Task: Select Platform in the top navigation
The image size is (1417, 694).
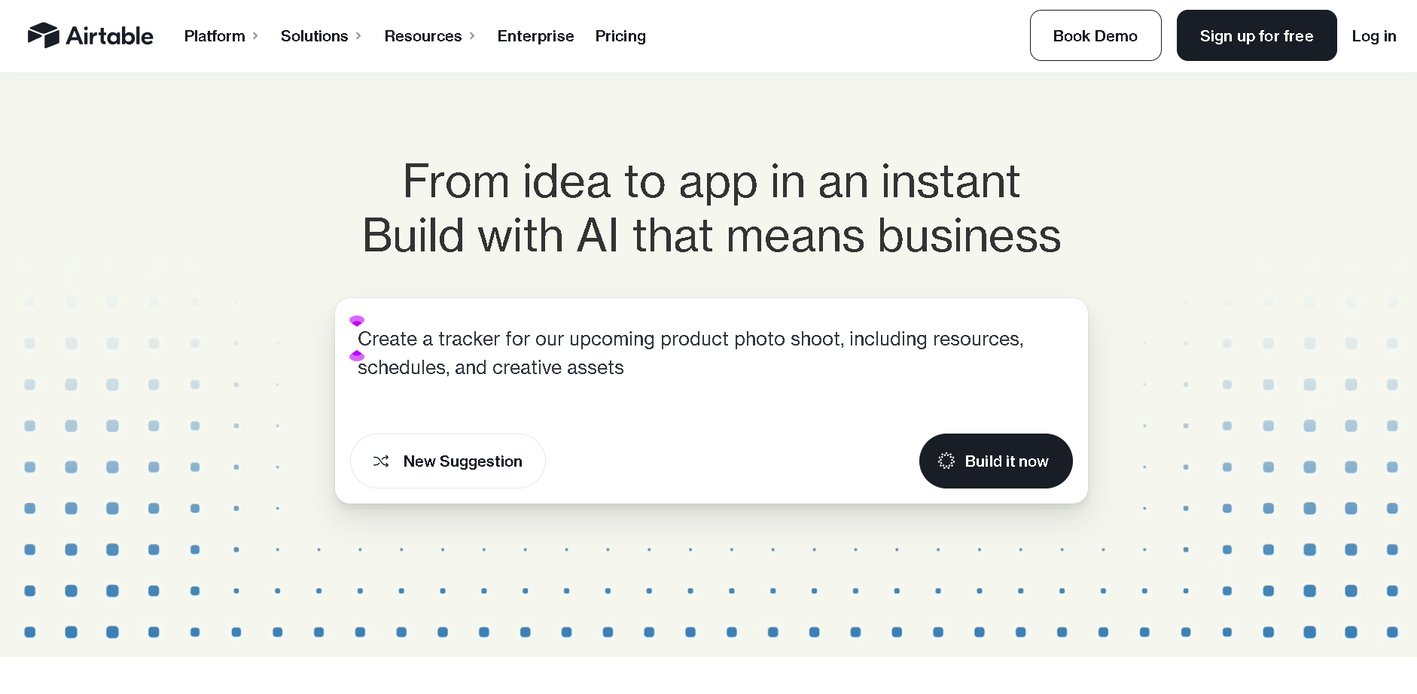Action: pos(215,35)
